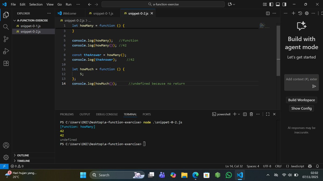Toggle the primary sidebar visibility

(x=271, y=4)
